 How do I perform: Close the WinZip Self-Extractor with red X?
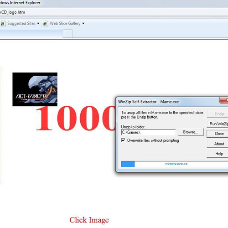click(x=224, y=100)
